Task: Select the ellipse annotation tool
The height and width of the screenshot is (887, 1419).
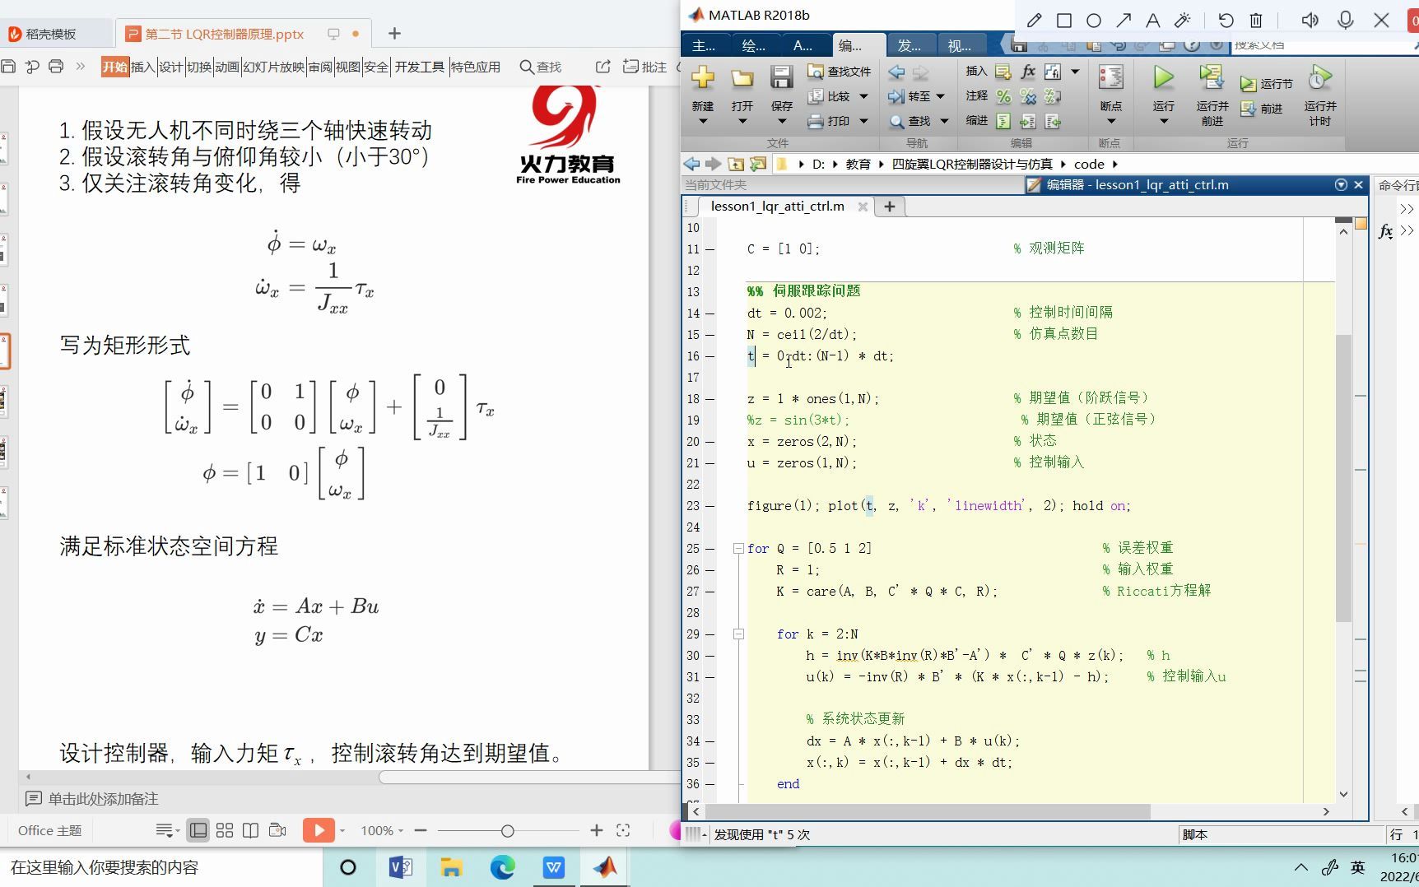Action: 1094,21
